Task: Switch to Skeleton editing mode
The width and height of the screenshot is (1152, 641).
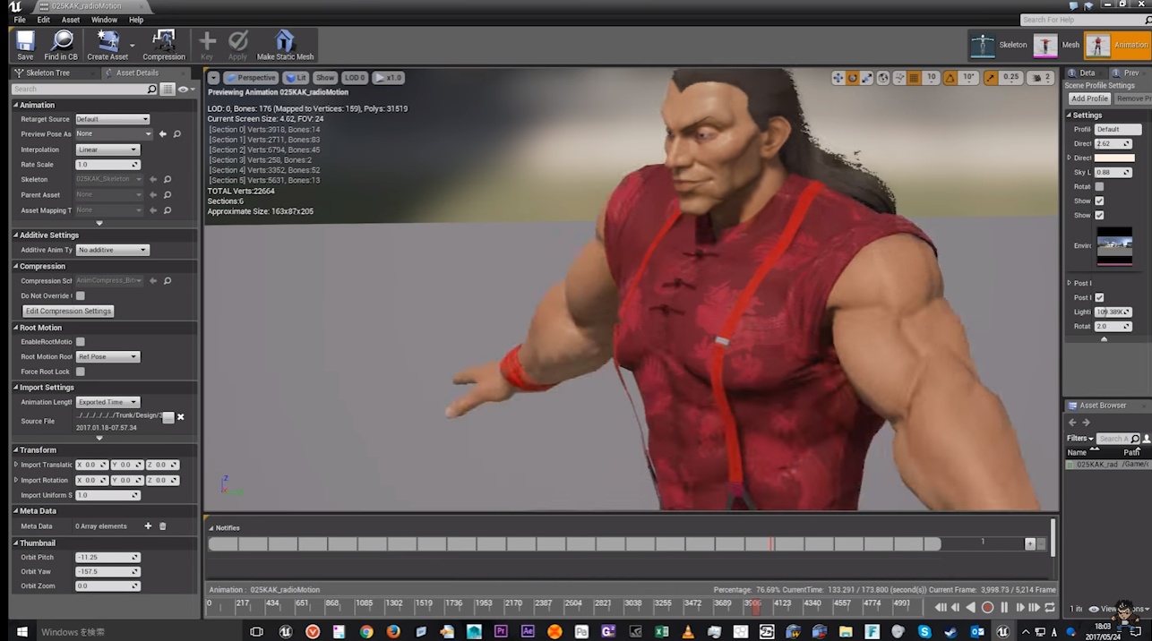Action: [999, 45]
